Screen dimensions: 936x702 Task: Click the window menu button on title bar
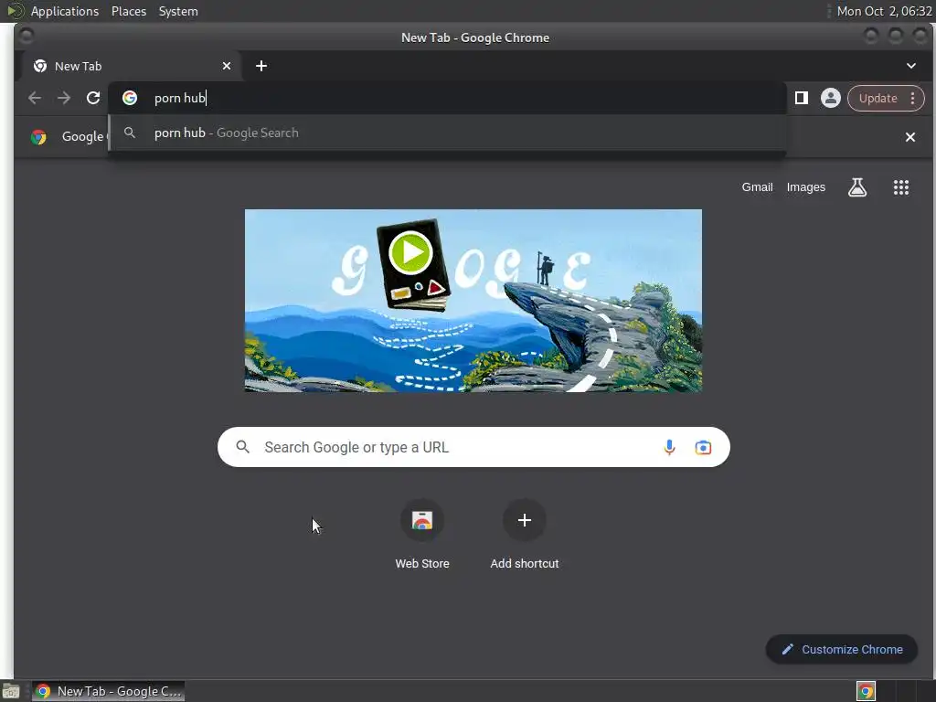point(26,37)
